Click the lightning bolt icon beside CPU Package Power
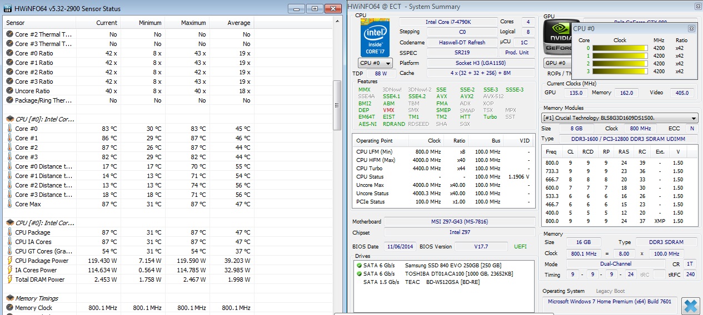Viewport: 703px width, 315px height. coord(9,261)
